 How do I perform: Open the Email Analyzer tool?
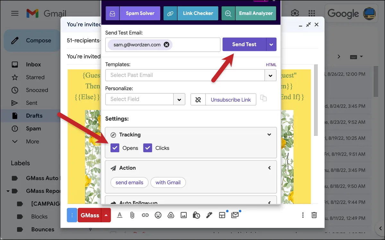tap(256, 13)
